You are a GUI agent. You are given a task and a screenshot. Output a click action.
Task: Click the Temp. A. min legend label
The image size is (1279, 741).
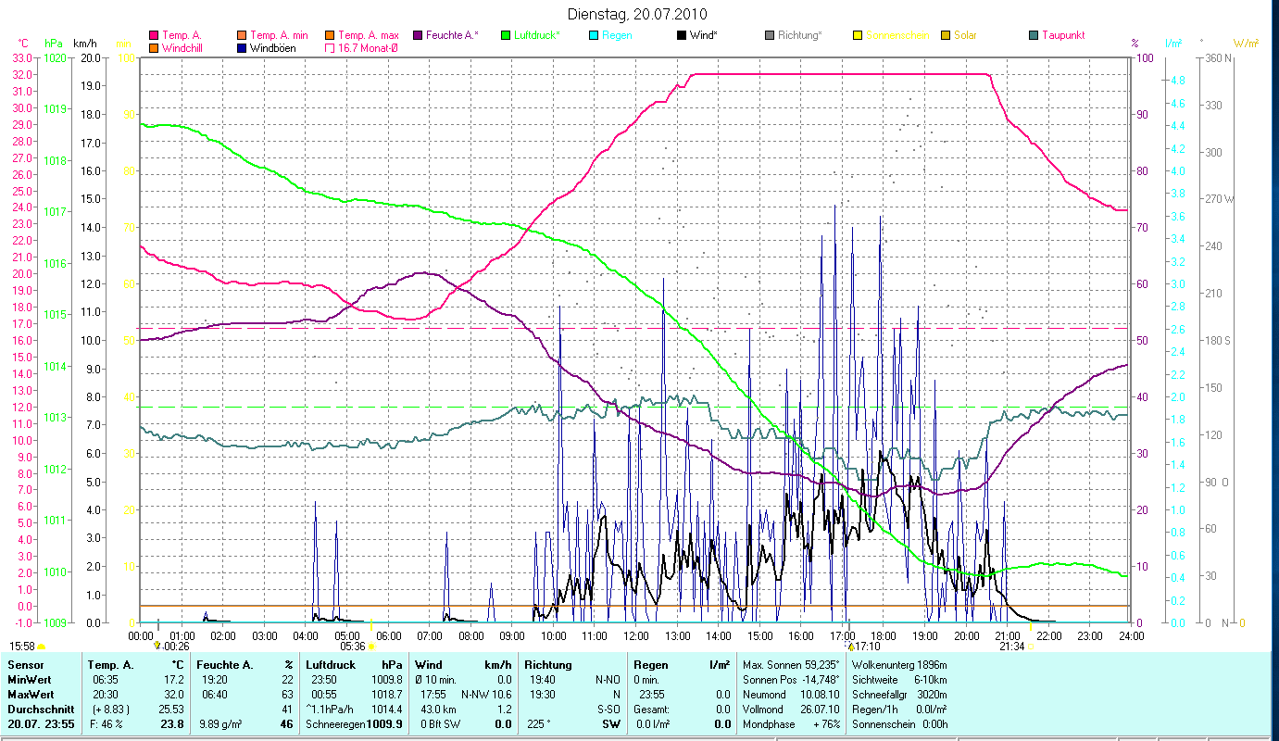280,35
